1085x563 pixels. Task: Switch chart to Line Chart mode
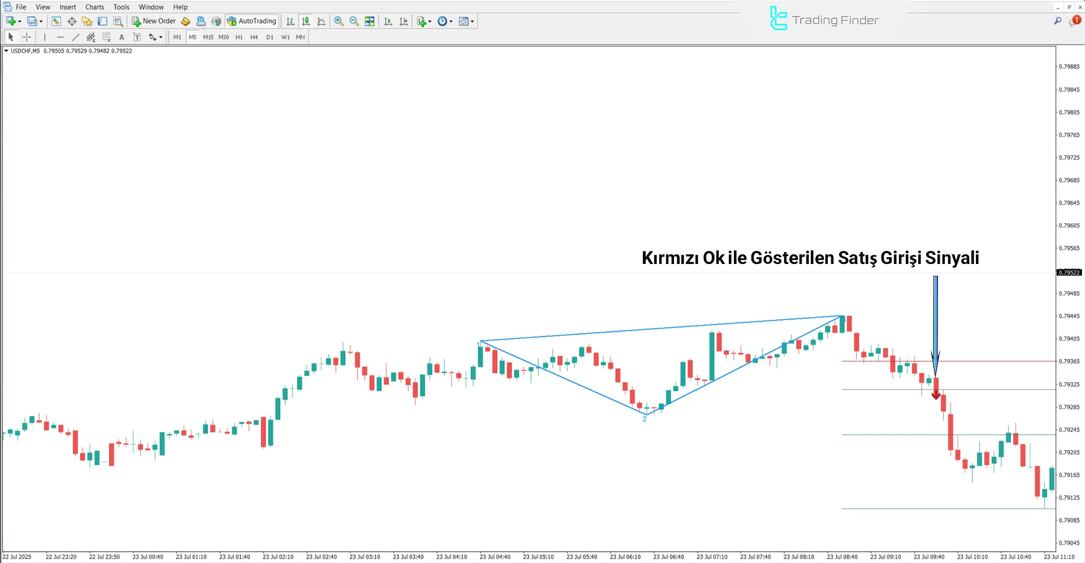point(321,21)
